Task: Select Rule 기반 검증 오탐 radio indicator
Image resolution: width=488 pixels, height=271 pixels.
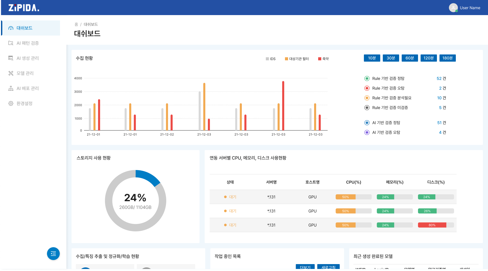Action: tap(367, 88)
